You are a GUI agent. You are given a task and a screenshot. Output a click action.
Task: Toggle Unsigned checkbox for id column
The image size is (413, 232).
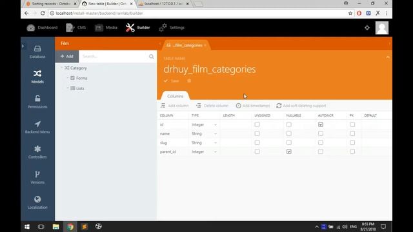pyautogui.click(x=257, y=124)
